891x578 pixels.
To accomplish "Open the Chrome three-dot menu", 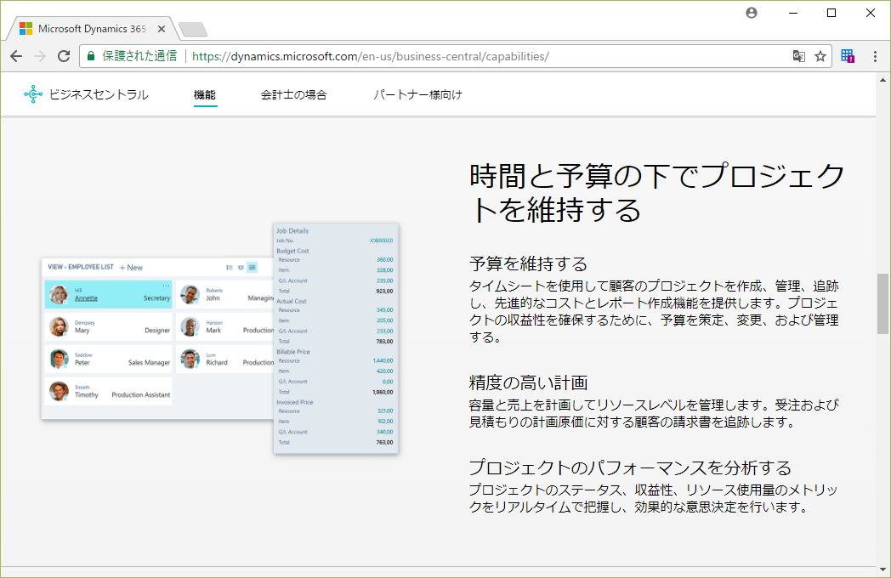I will pyautogui.click(x=875, y=56).
